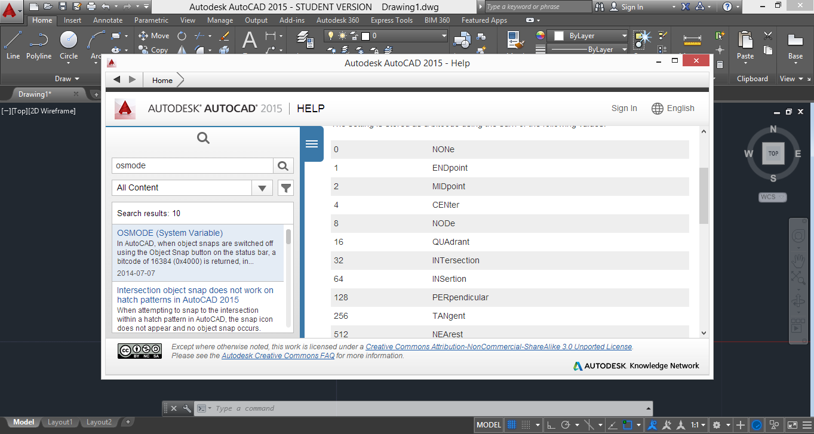This screenshot has height=434, width=814.
Task: Toggle the MODEL space button
Action: point(489,425)
